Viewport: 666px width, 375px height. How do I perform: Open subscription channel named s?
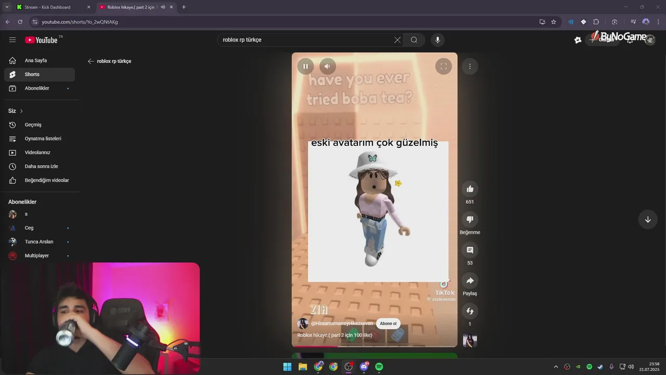[40, 214]
